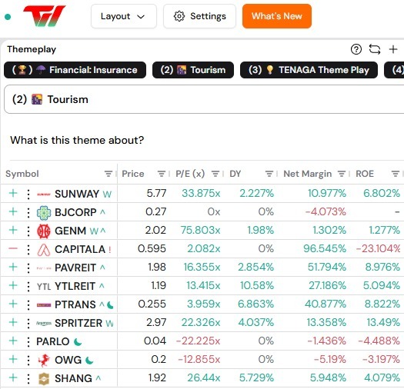The width and height of the screenshot is (404, 389).
Task: Add PAVREIT to watchlist with plus
Action: point(13,267)
